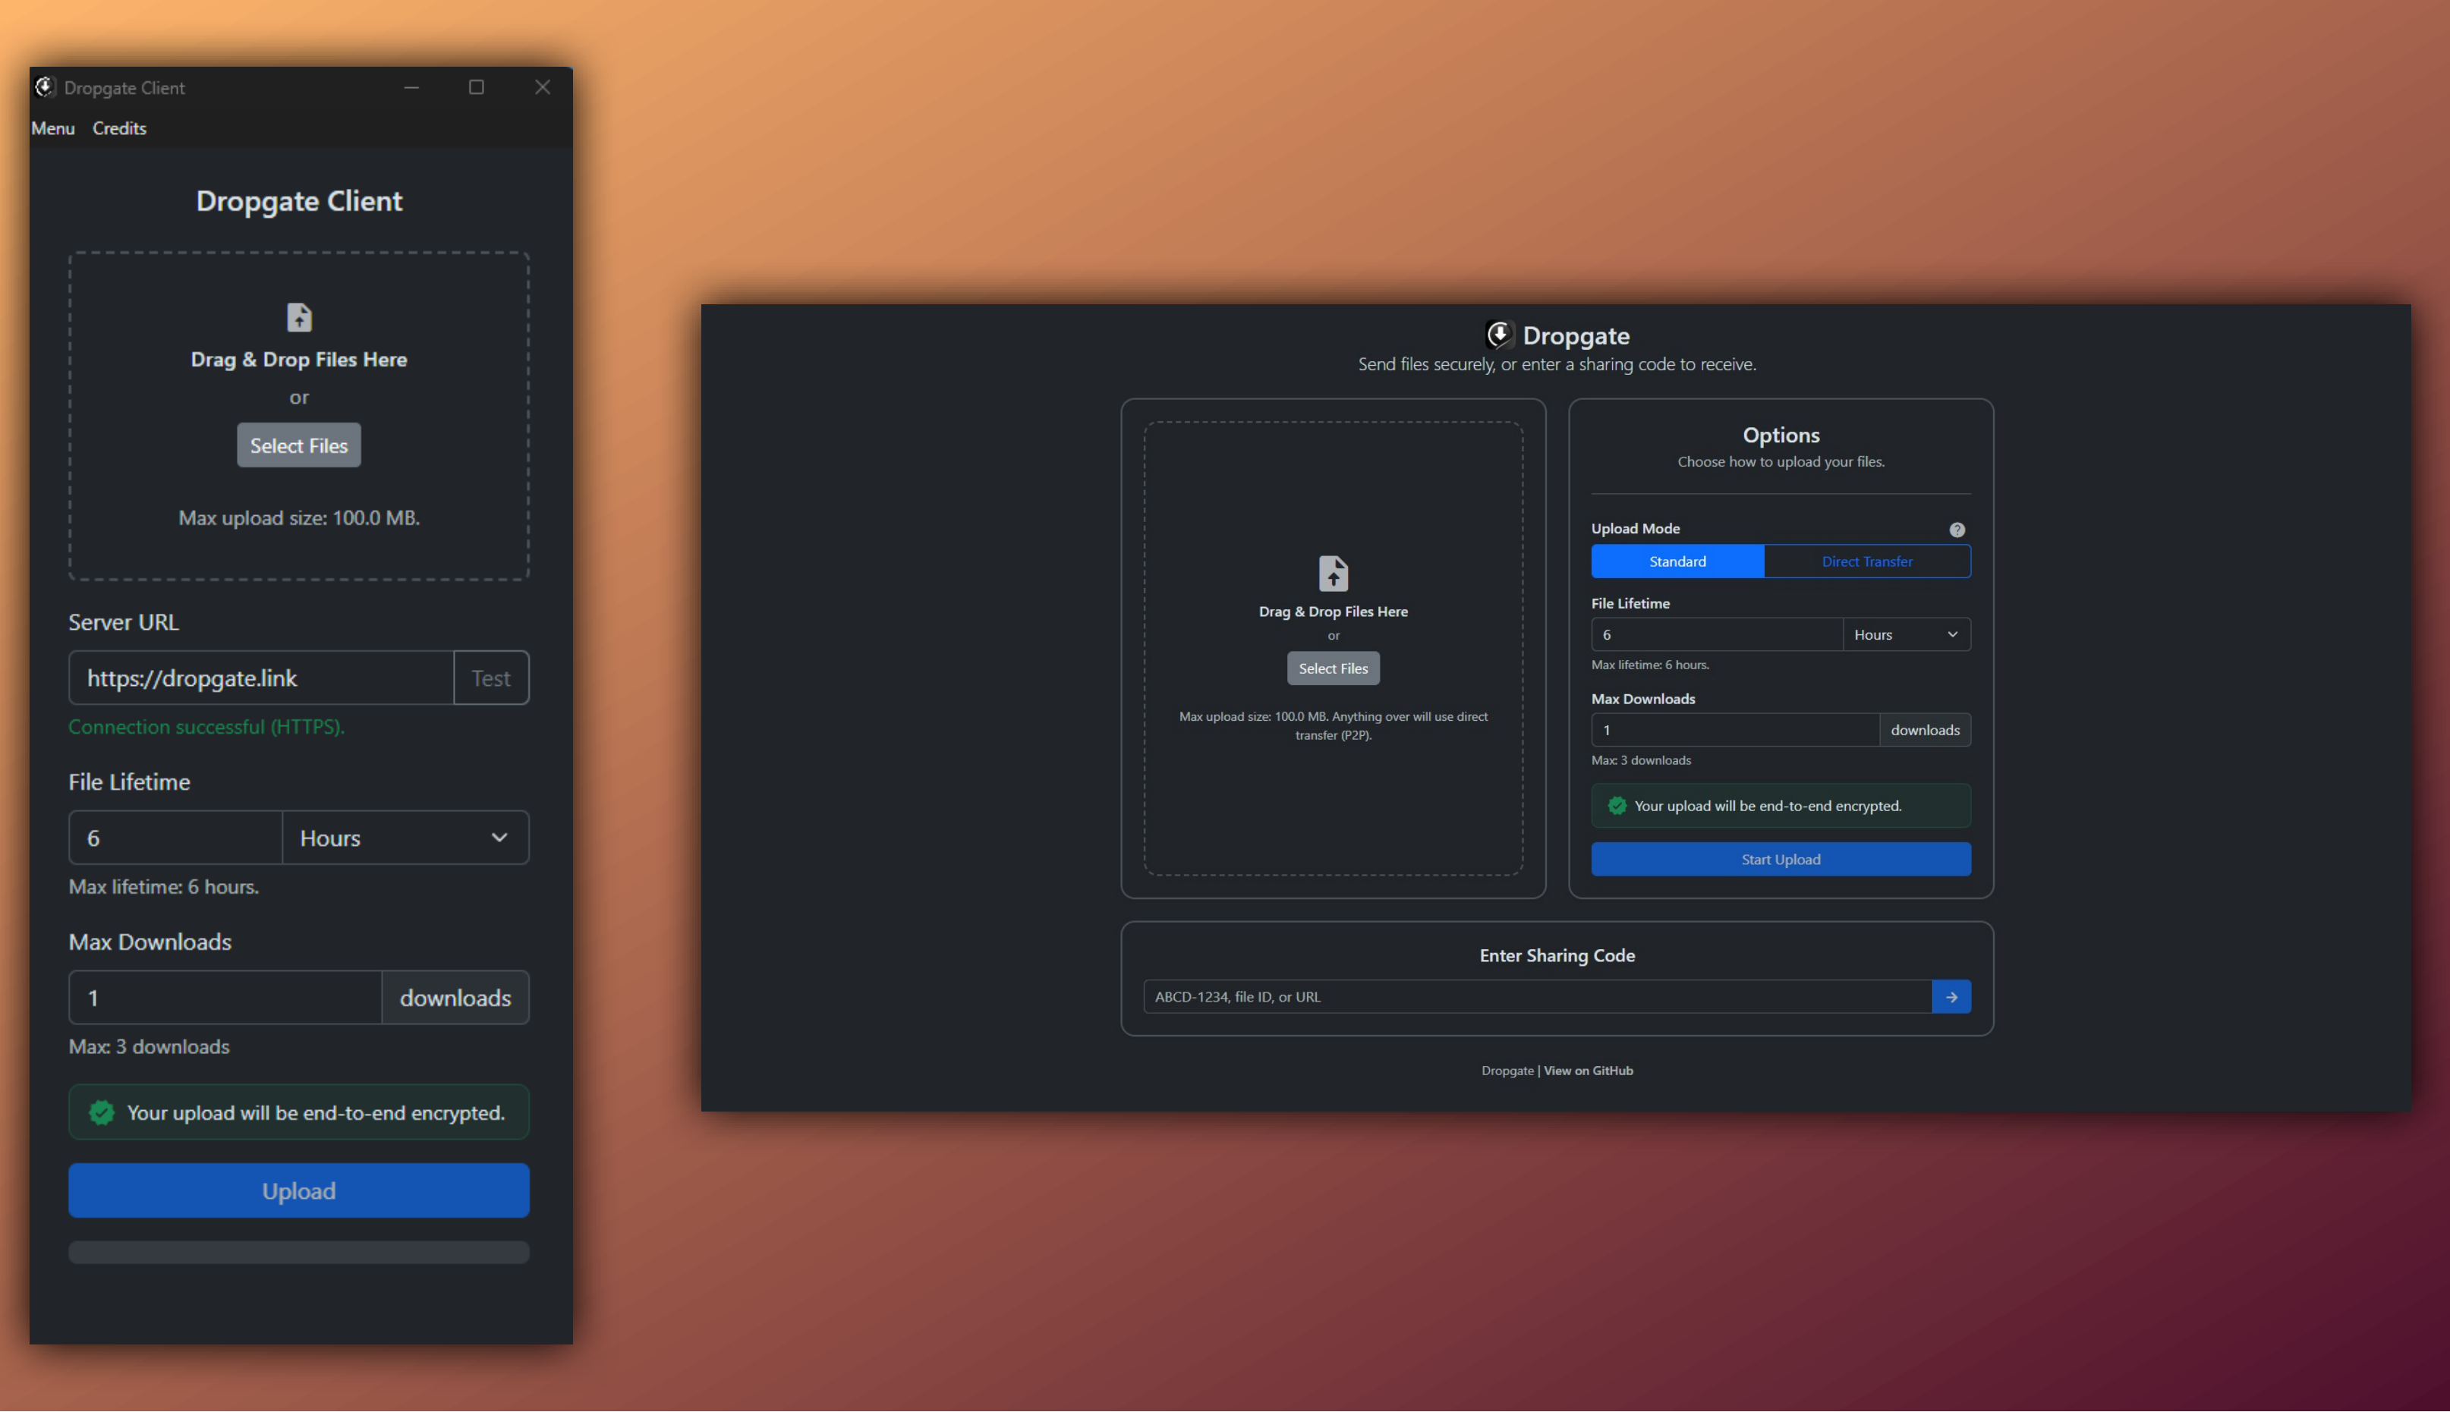
Task: Click the 'File Lifetime' label in Dropgate Client
Action: [x=129, y=782]
